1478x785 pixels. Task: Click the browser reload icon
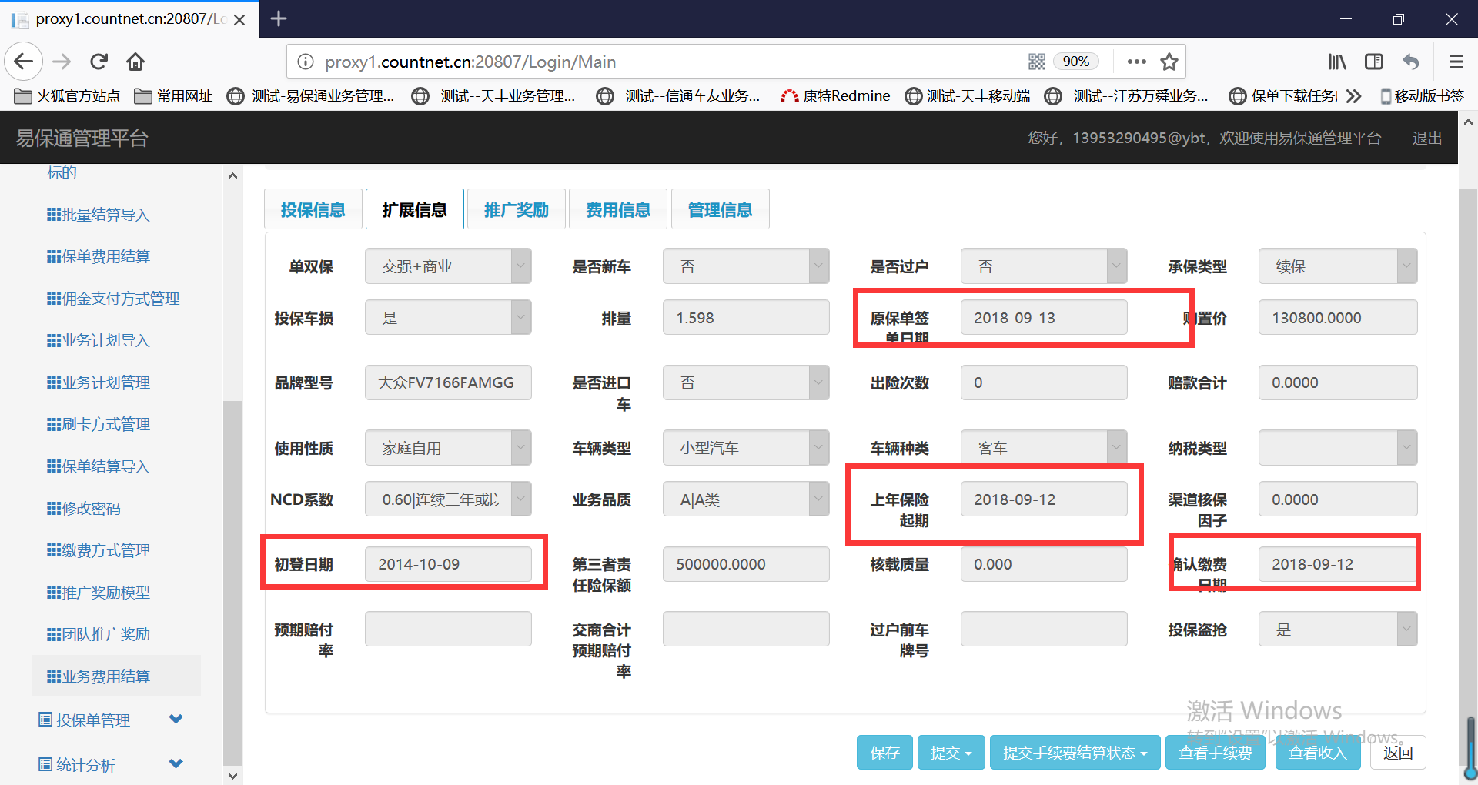click(99, 62)
